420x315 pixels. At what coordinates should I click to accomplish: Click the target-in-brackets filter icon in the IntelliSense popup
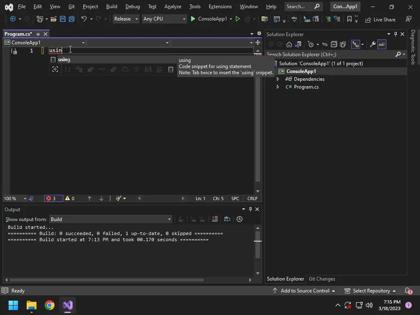(55, 69)
